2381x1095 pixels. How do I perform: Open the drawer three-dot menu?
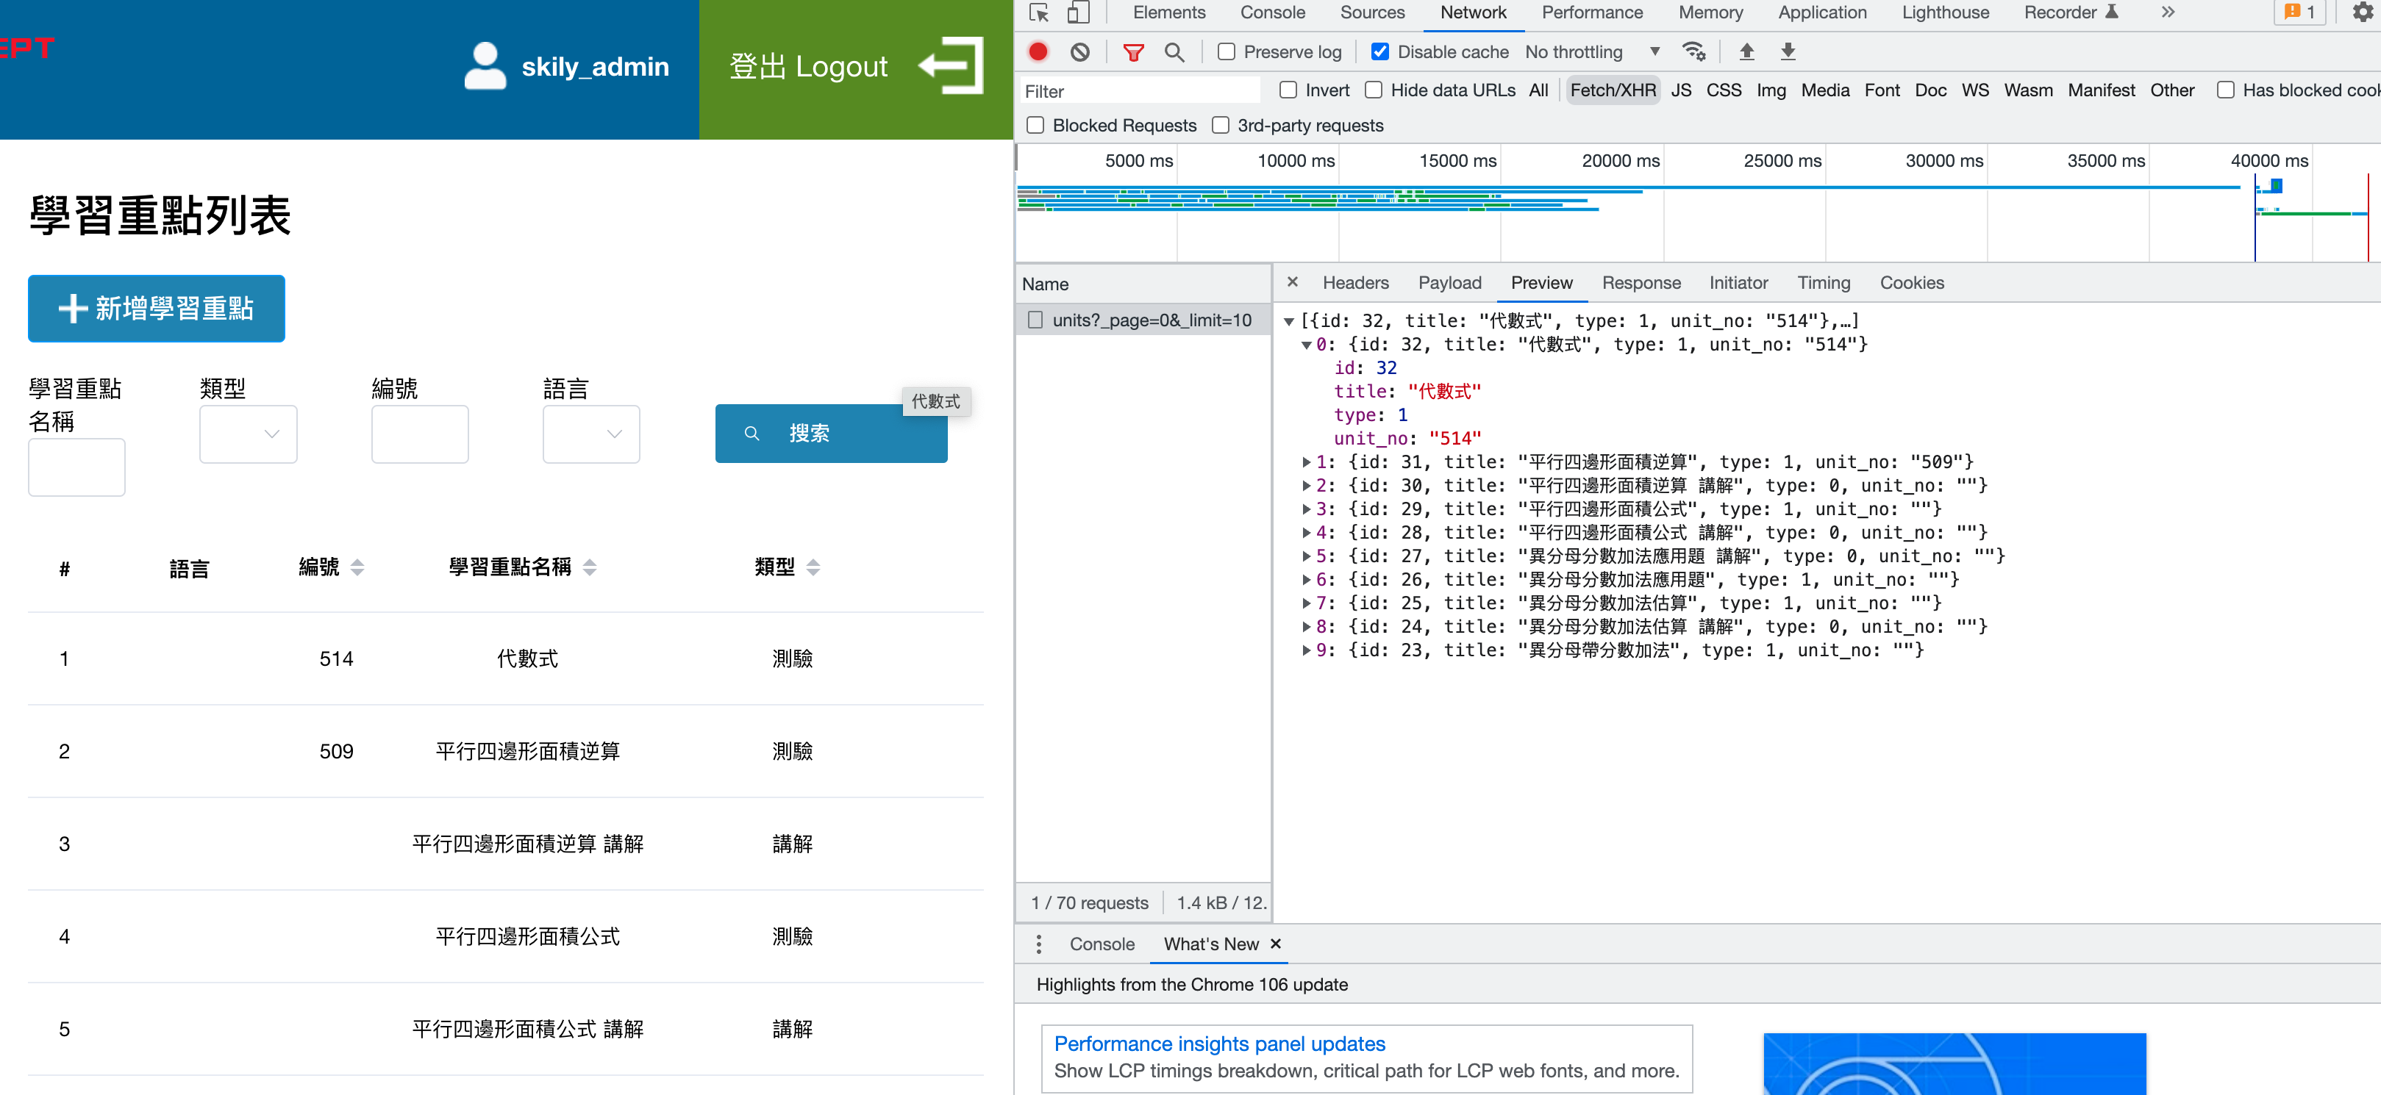[1039, 944]
